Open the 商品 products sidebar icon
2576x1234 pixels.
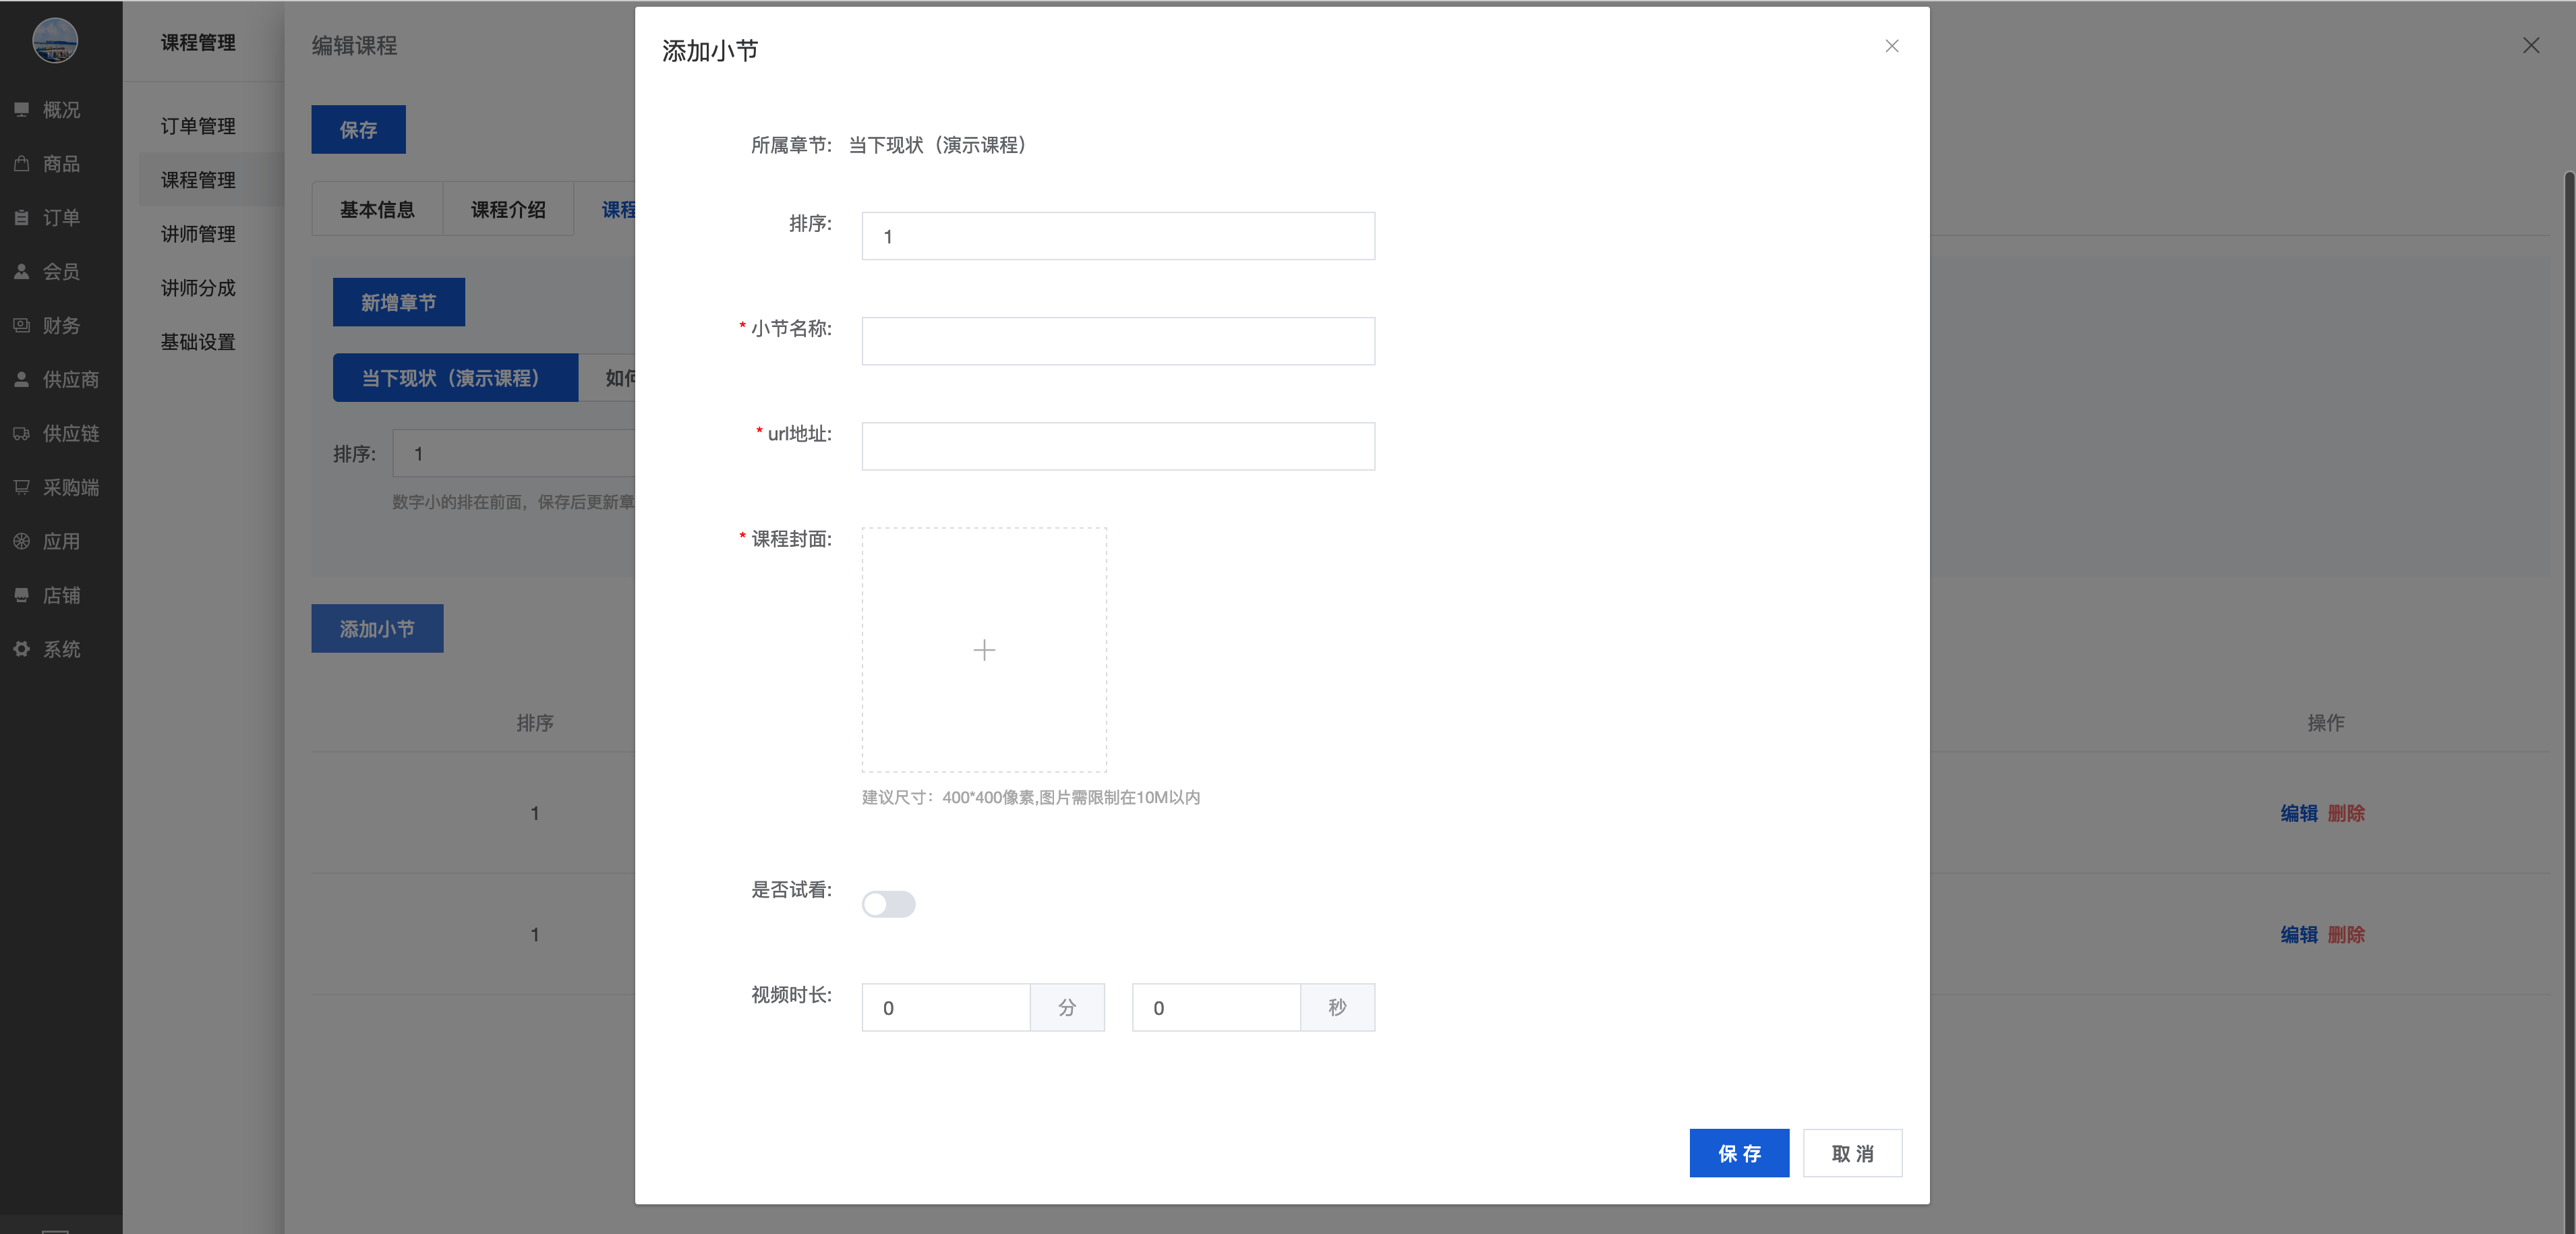pos(21,163)
